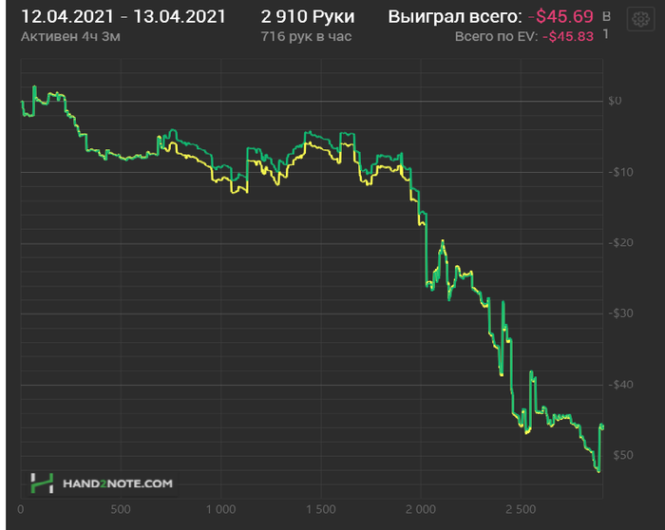The image size is (665, 530).
Task: Click the -$10 y-axis label
Action: point(621,172)
